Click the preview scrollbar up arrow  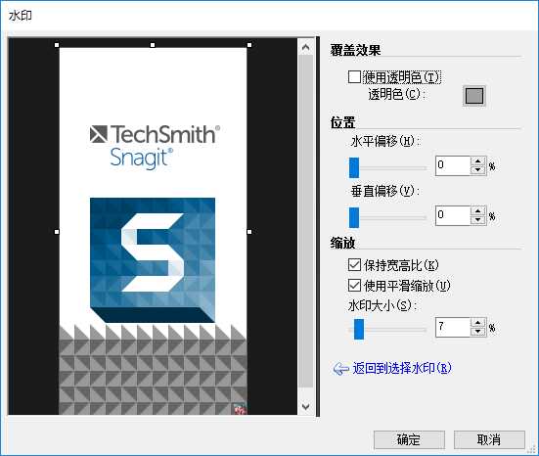(305, 47)
